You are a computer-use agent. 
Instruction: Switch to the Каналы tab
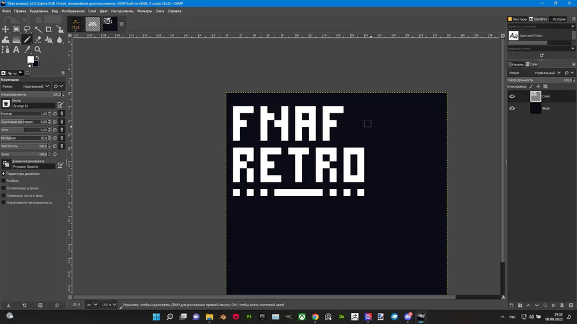point(515,64)
